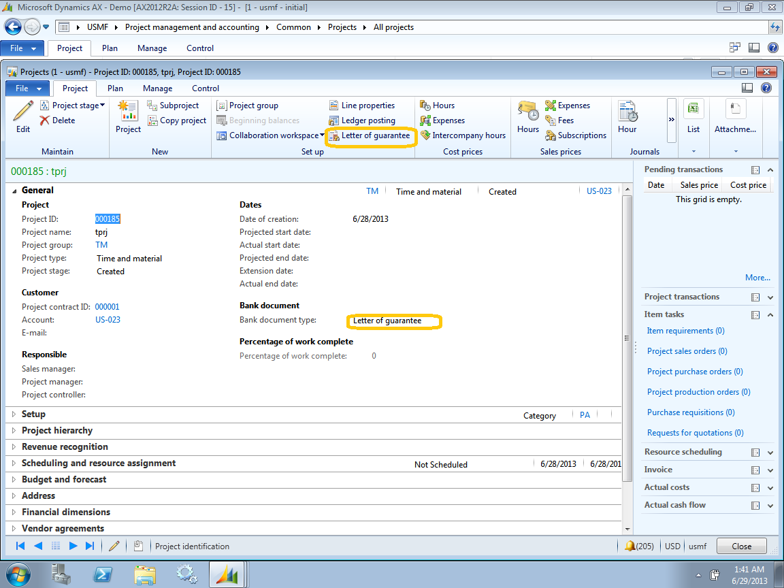Viewport: 784px width, 588px height.
Task: Select outer Plan tab
Action: point(110,48)
